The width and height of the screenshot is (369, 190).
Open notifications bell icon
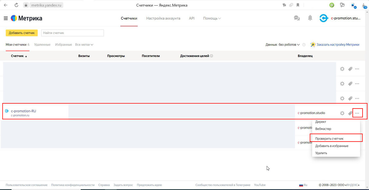click(310, 18)
